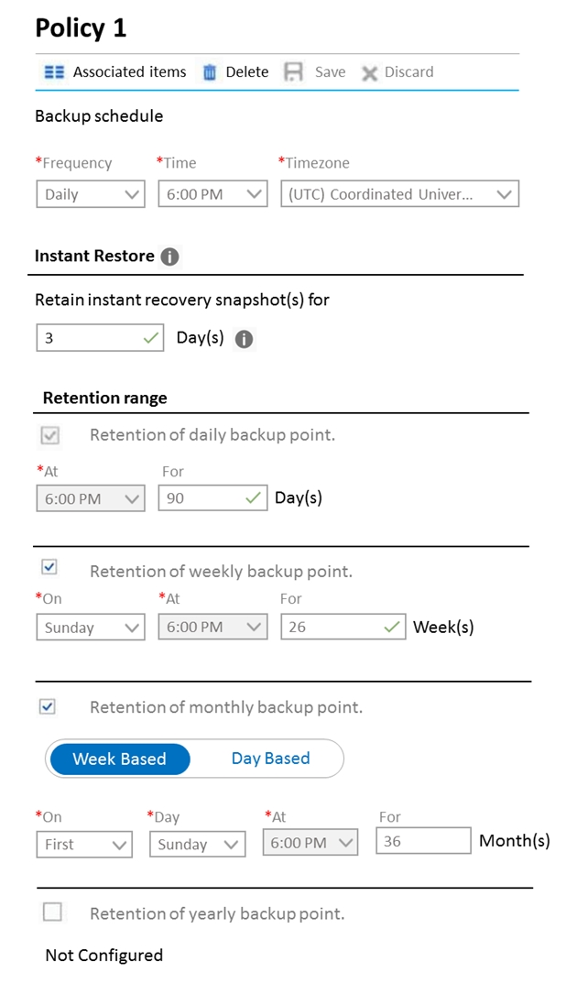The width and height of the screenshot is (566, 1005).
Task: Click the Associated items grid icon
Action: (x=54, y=71)
